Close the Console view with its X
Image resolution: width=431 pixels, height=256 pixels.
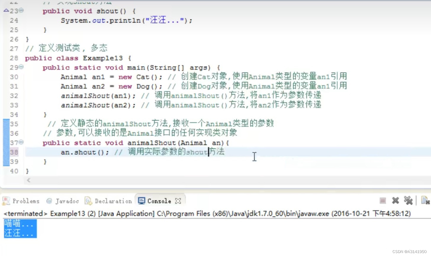tap(178, 201)
